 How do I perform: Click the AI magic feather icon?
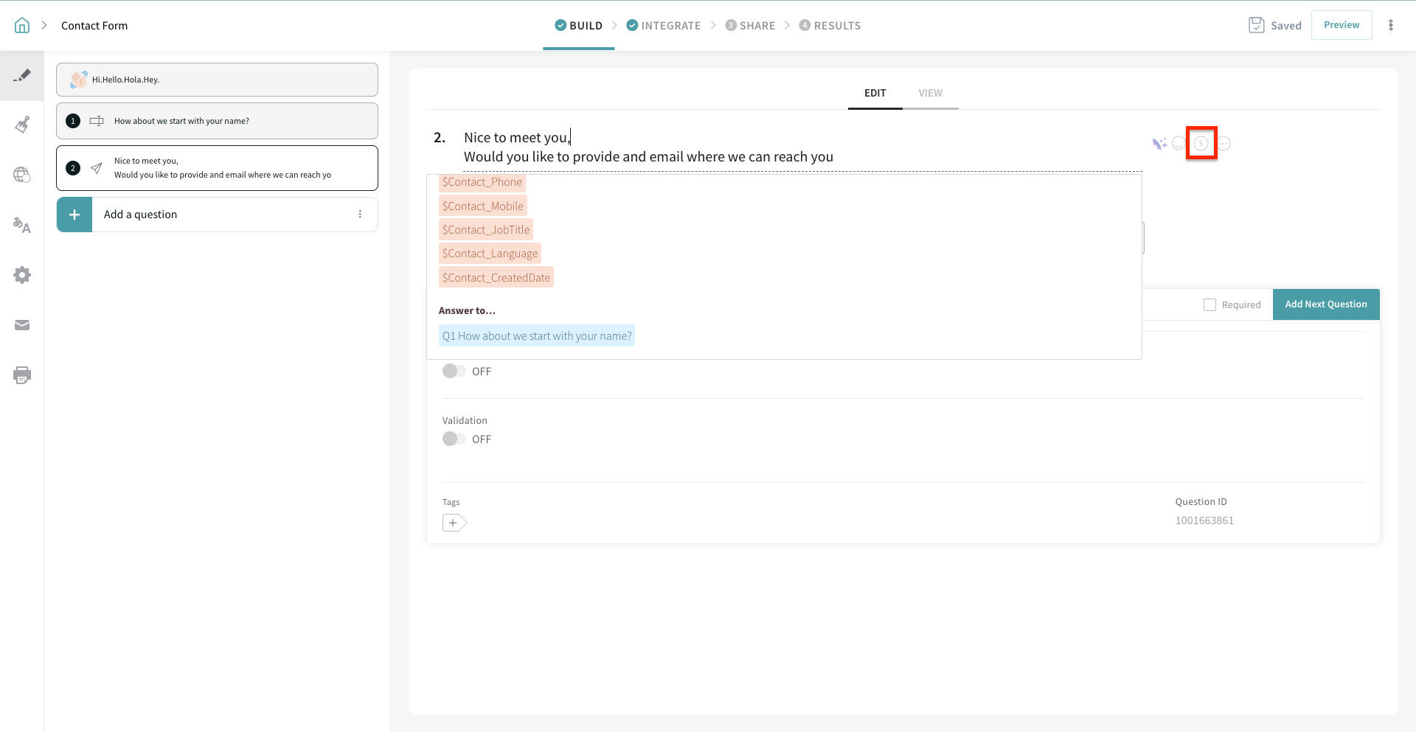pyautogui.click(x=1159, y=144)
